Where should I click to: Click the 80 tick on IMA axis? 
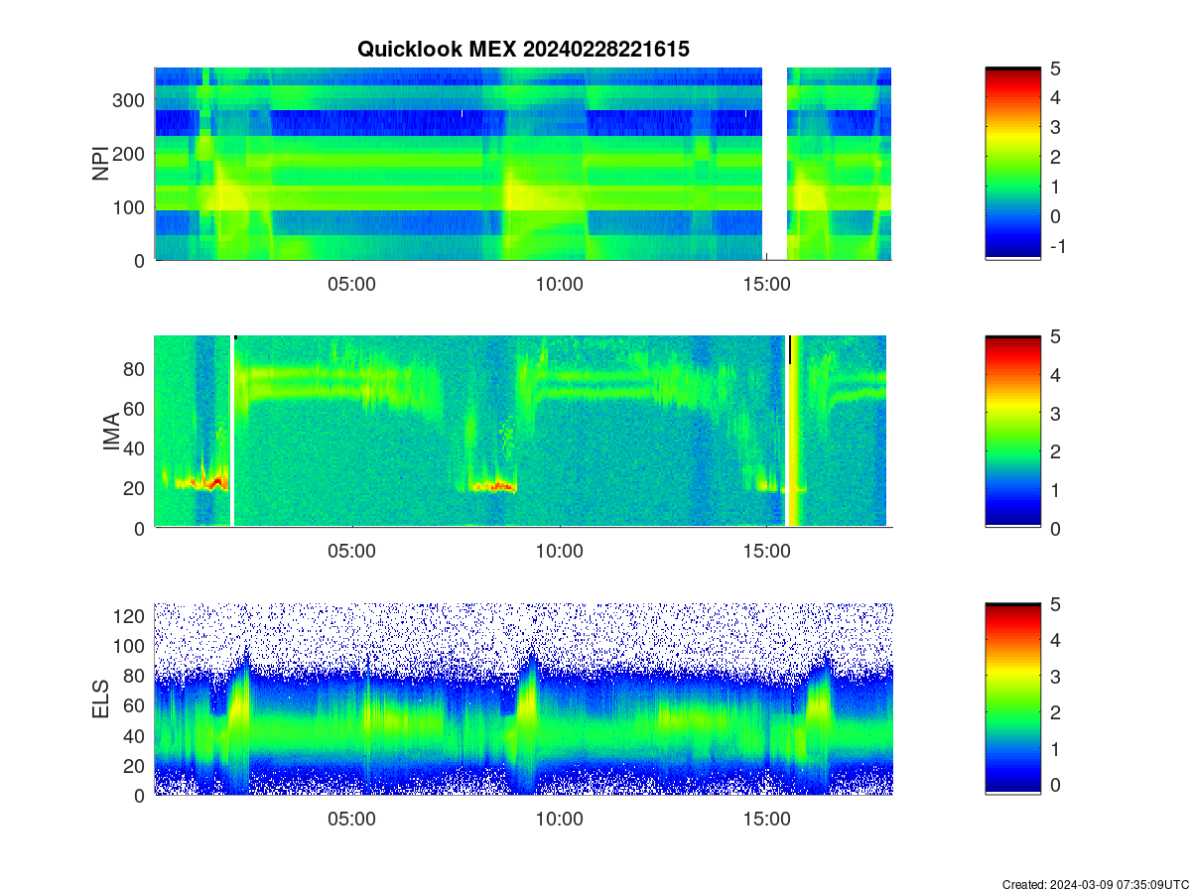tap(136, 368)
